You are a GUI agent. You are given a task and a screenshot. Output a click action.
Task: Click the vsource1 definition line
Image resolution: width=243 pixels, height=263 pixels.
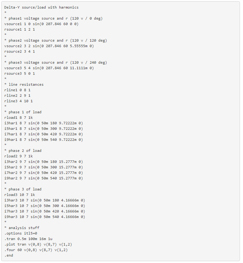pos(41,24)
